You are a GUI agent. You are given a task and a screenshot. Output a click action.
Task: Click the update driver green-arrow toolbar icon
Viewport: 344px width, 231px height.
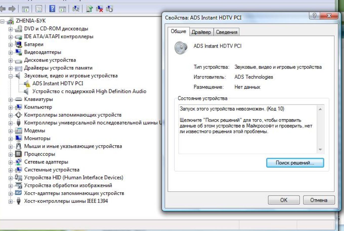pos(89,9)
